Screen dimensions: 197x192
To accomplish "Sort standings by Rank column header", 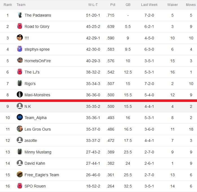I will [x=8, y=5].
